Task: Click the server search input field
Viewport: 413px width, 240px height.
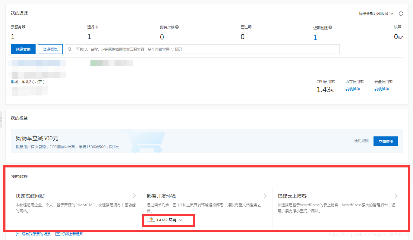Action: 181,49
